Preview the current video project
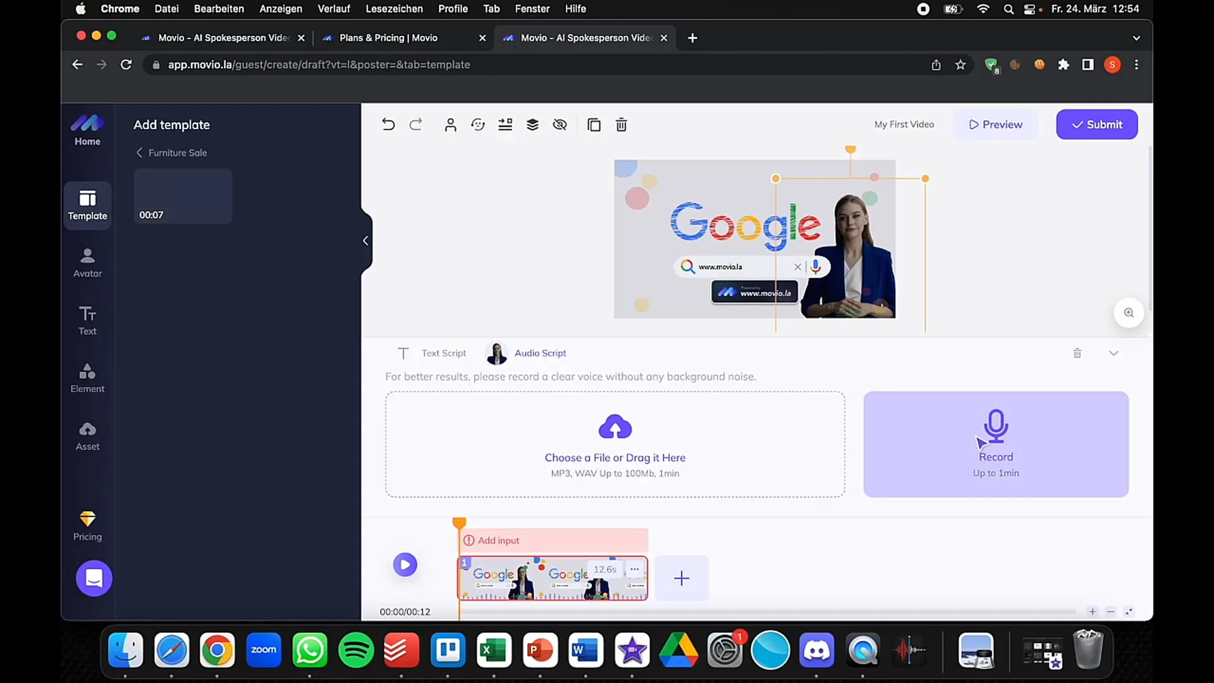This screenshot has width=1214, height=683. (x=996, y=124)
